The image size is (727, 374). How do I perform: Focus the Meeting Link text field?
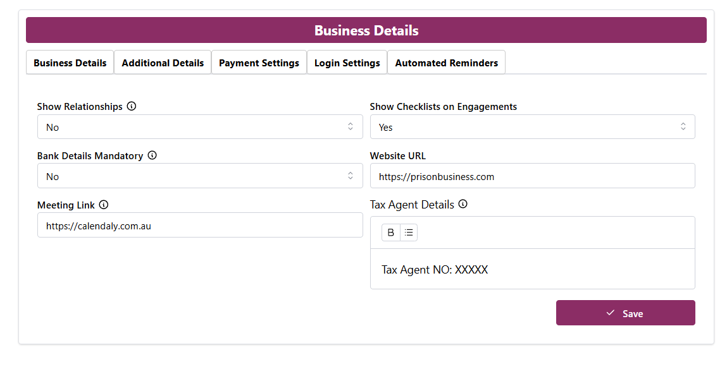tap(200, 226)
